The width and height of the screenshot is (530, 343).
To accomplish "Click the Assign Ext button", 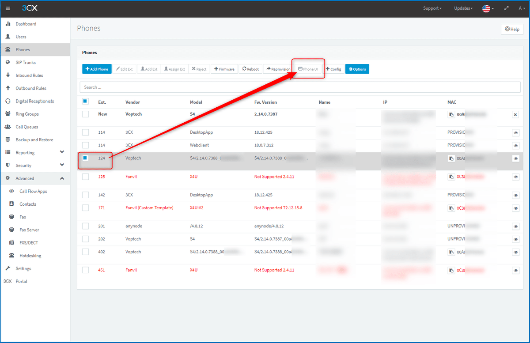I will (x=174, y=69).
